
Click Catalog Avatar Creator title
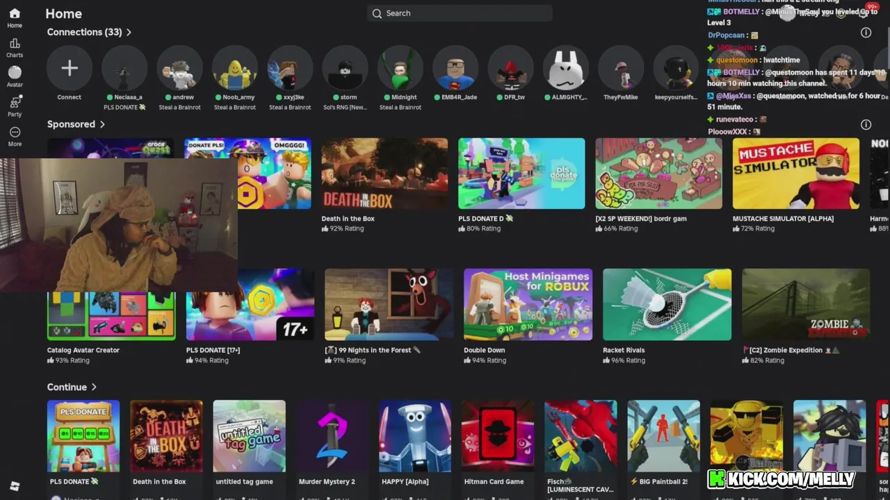click(x=83, y=350)
